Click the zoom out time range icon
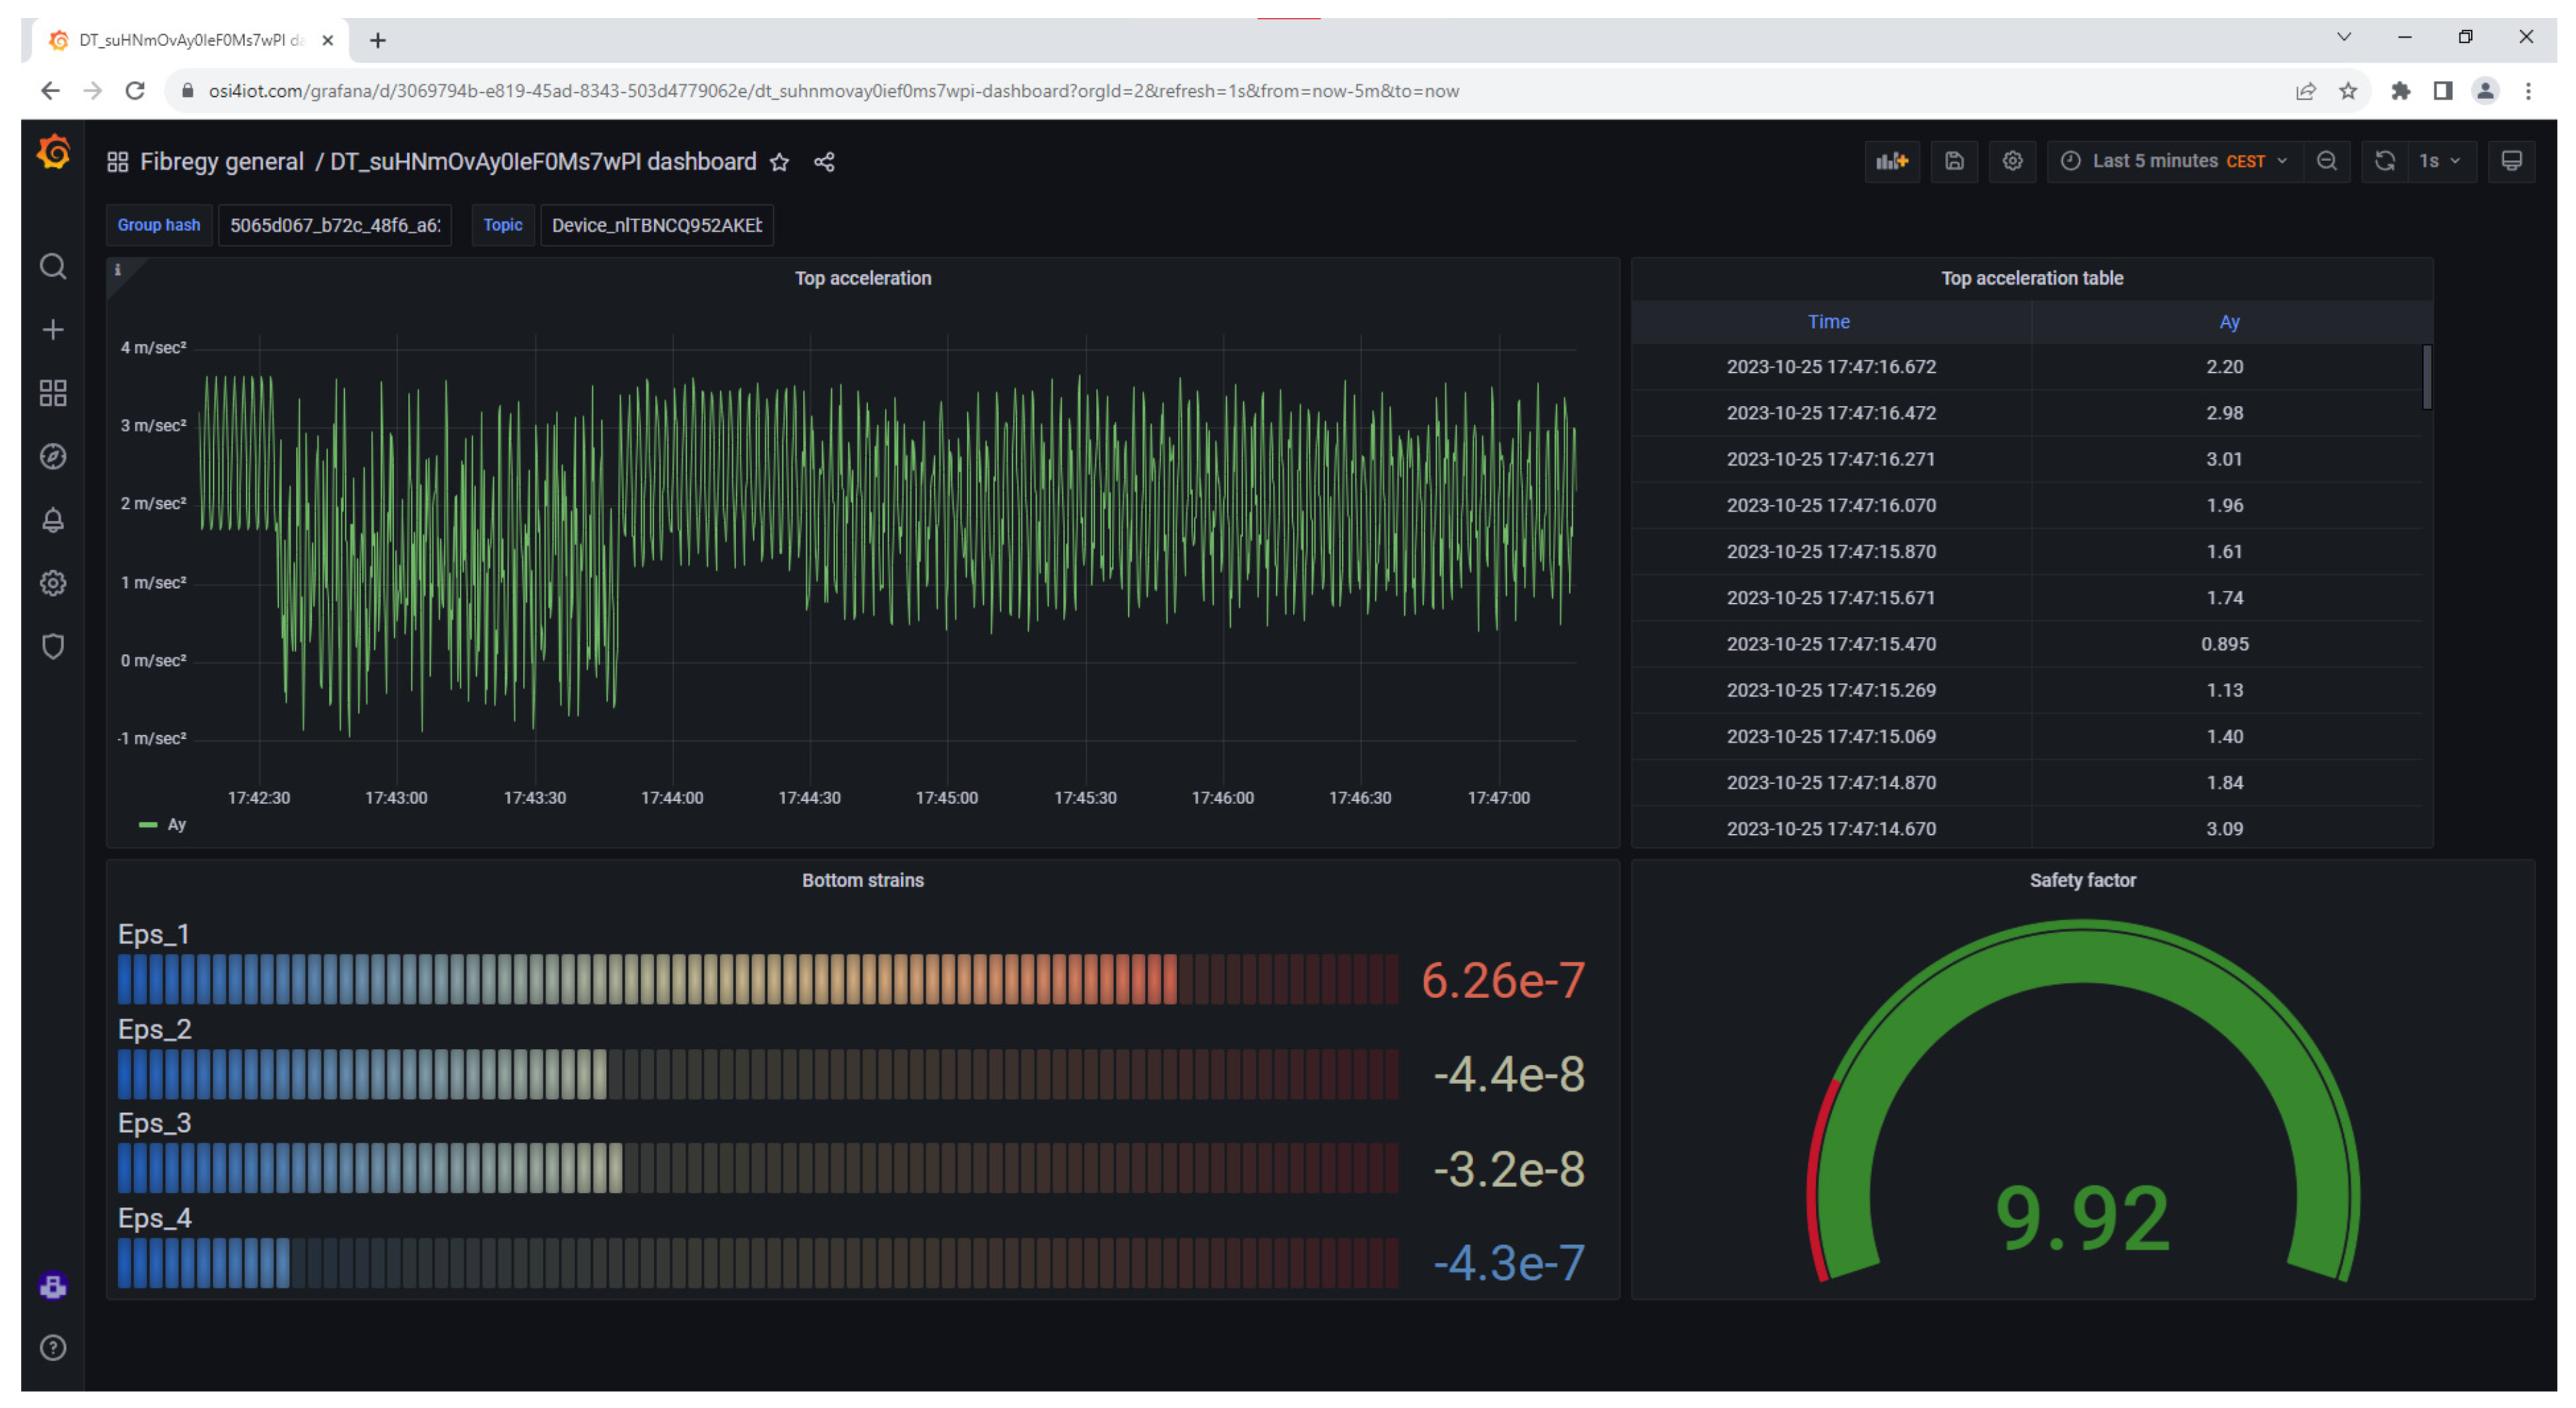Image resolution: width=2576 pixels, height=1408 pixels. (x=2327, y=161)
